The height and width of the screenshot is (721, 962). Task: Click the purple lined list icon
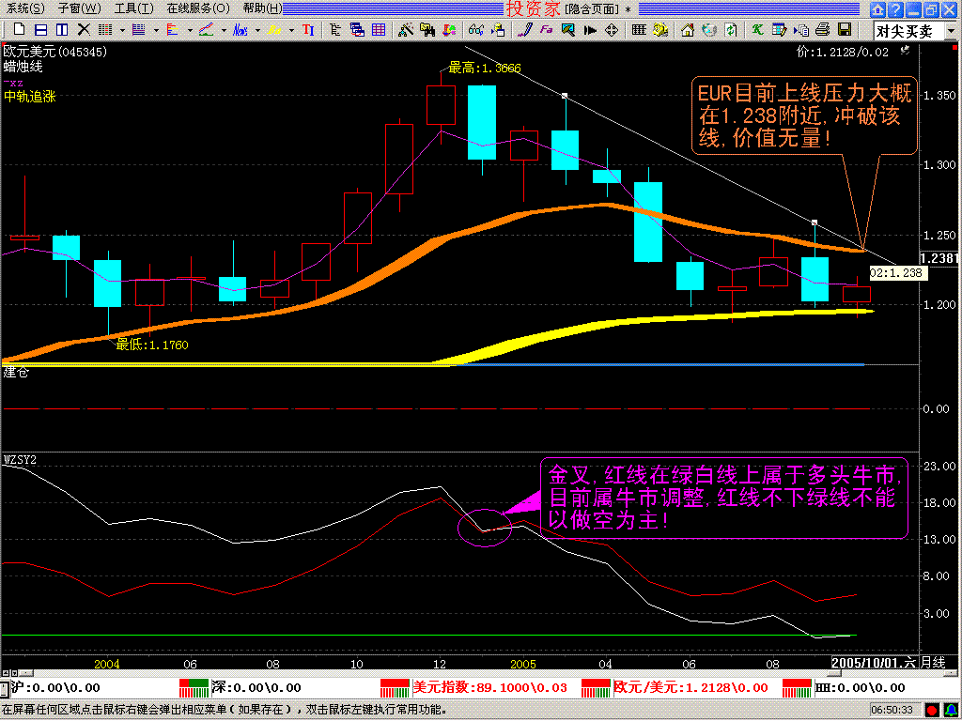139,29
